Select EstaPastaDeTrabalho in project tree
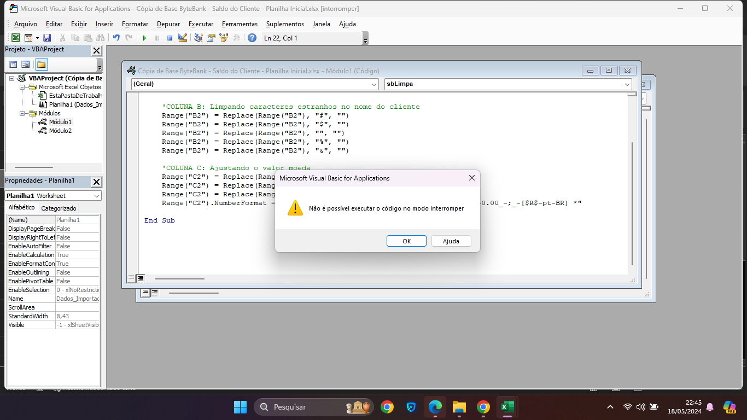Image resolution: width=747 pixels, height=420 pixels. click(75, 96)
